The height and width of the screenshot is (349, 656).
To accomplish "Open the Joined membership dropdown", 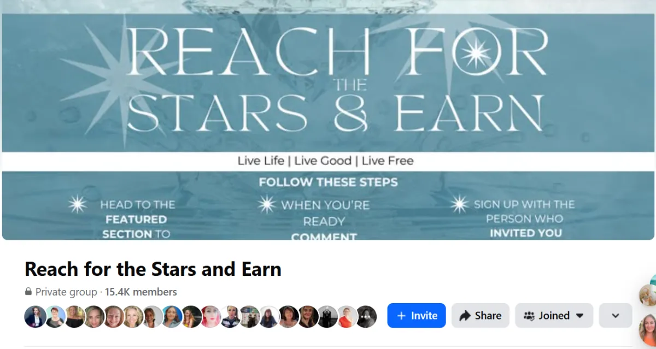I will click(554, 316).
